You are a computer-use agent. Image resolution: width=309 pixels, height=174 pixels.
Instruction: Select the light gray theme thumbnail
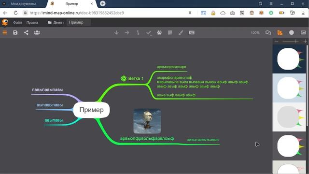289,117
